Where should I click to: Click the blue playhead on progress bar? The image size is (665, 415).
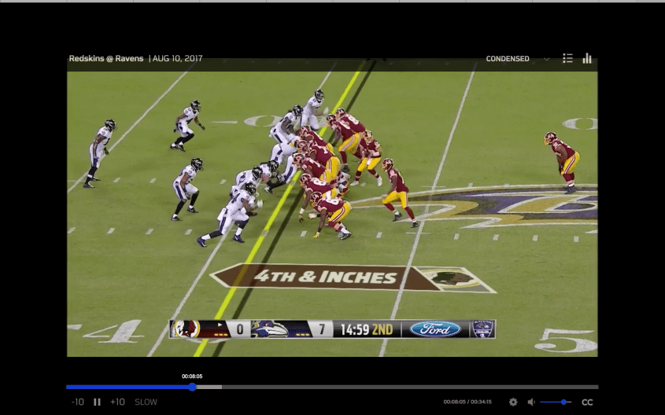tap(192, 387)
